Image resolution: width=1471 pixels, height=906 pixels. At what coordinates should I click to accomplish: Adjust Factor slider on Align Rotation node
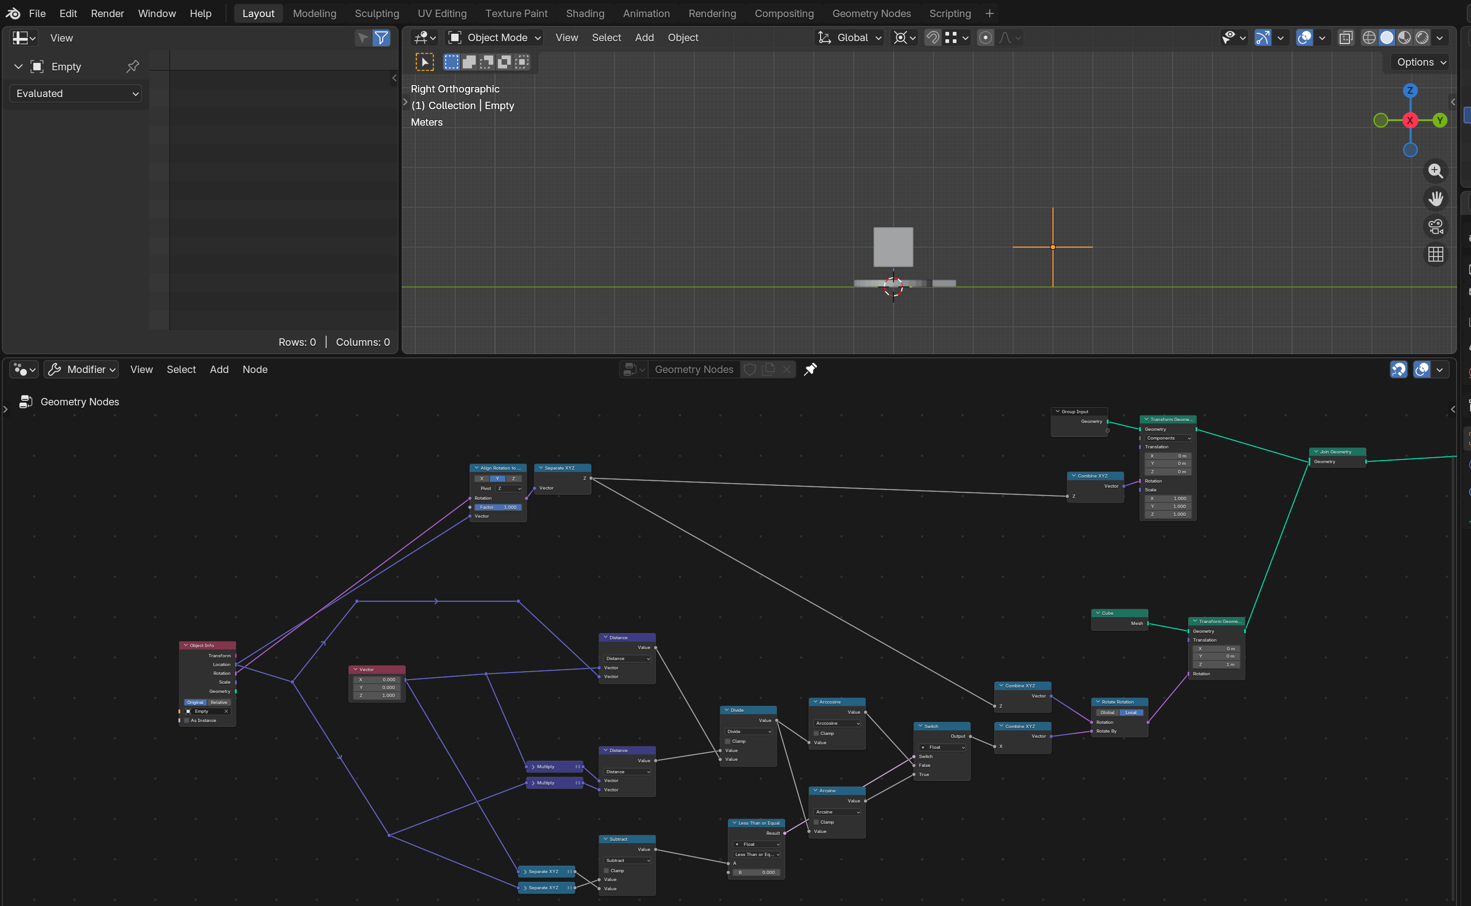[498, 508]
